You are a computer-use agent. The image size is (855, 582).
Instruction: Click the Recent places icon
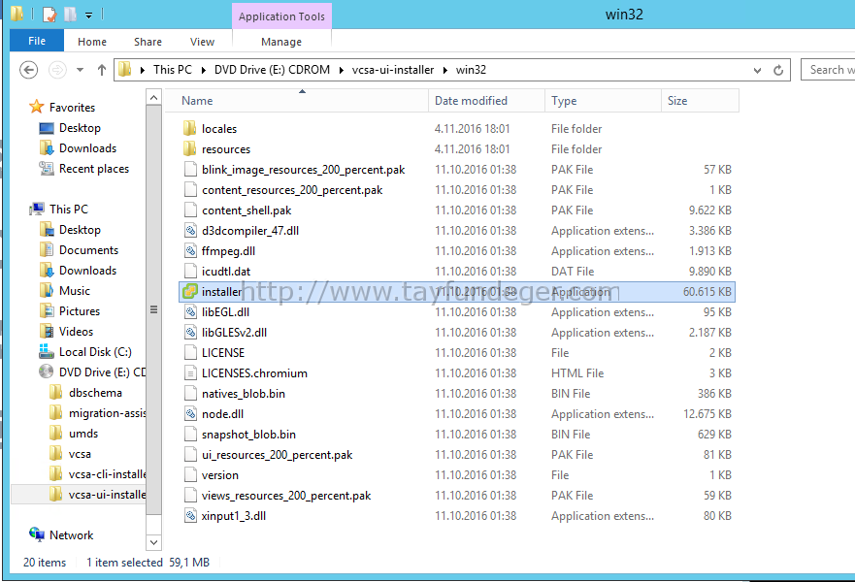click(x=47, y=169)
